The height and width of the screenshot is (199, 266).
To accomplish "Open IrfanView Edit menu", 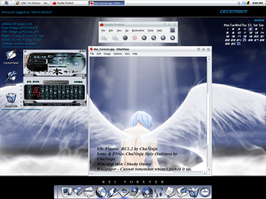I will tap(99, 54).
